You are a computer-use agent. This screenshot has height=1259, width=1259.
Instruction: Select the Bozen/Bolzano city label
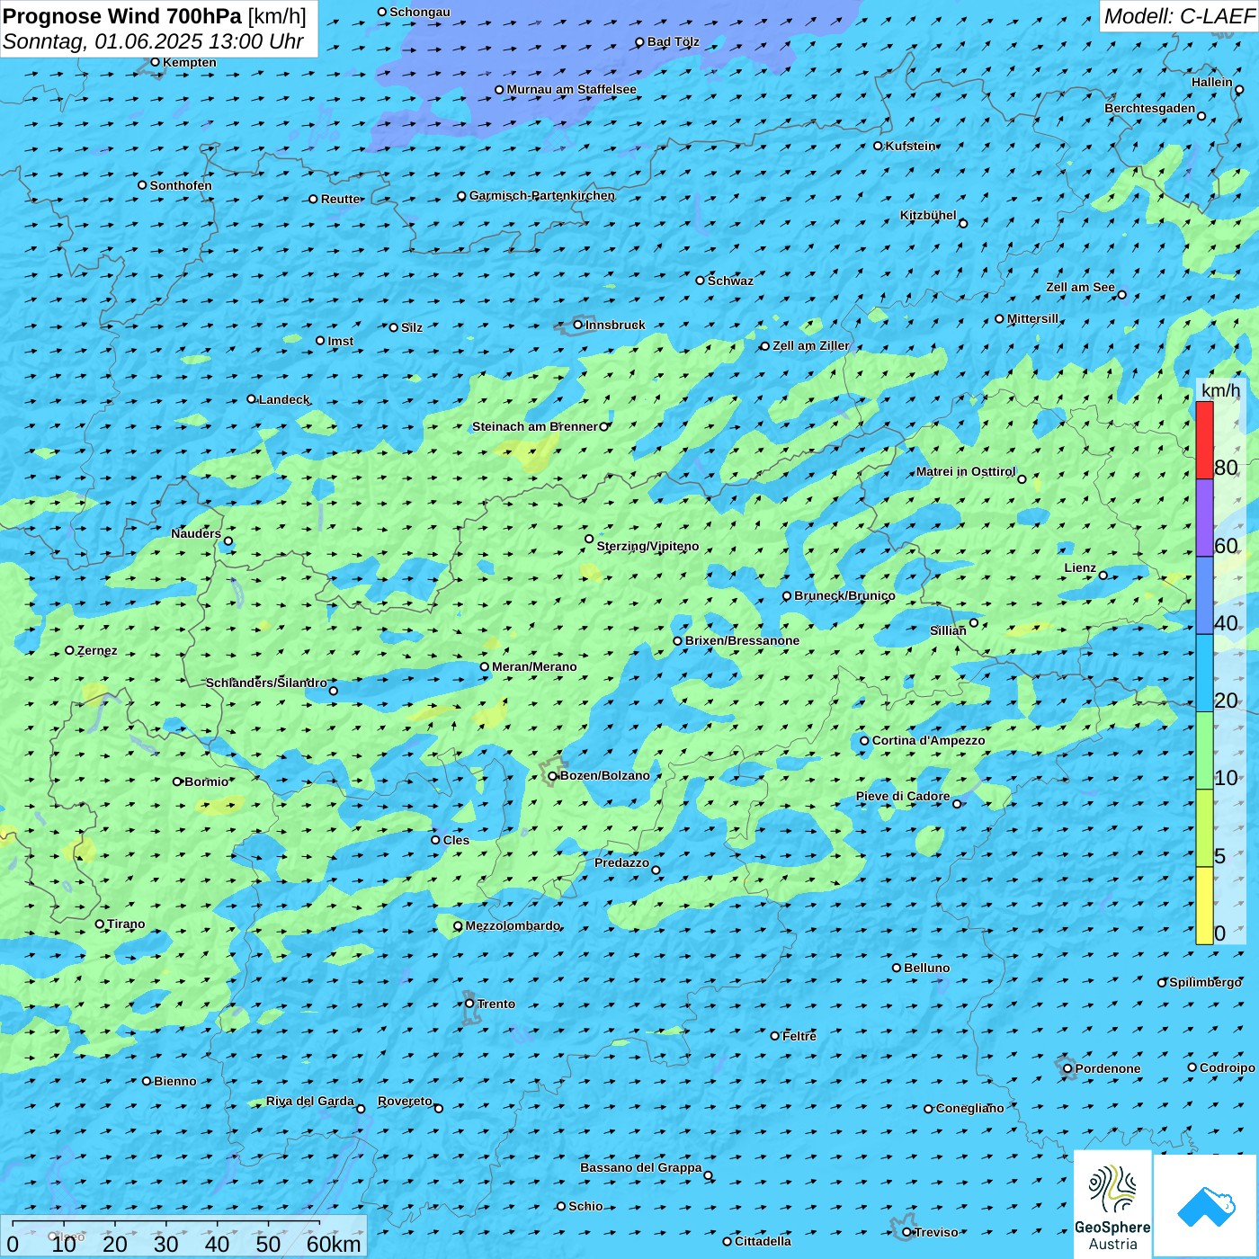pyautogui.click(x=604, y=775)
